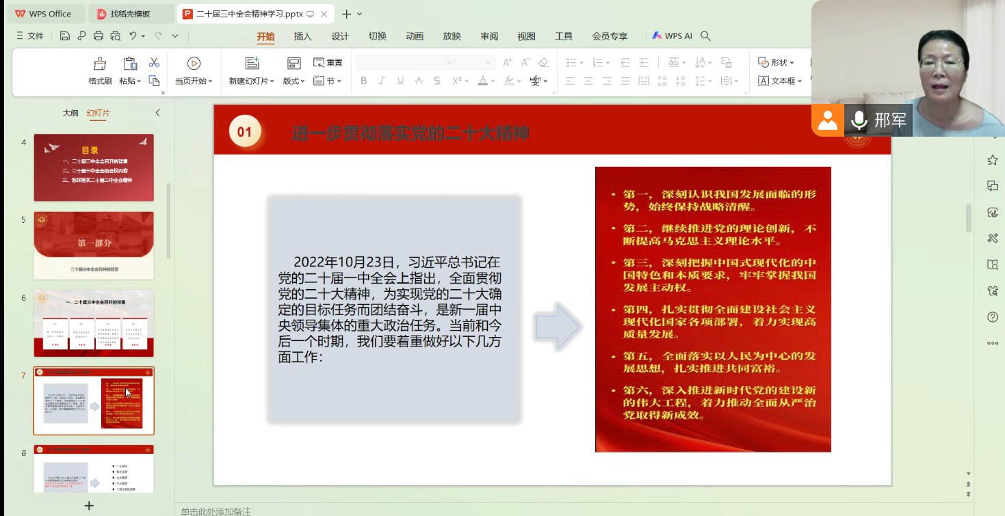Open WPS AI from the ribbon
Image resolution: width=1005 pixels, height=516 pixels.
point(672,36)
